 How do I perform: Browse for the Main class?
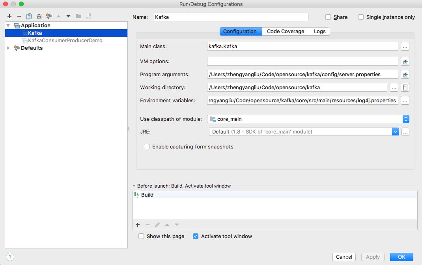pos(405,46)
